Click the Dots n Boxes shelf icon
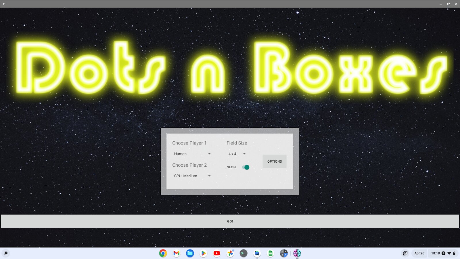This screenshot has height=259, width=460. pos(297,253)
